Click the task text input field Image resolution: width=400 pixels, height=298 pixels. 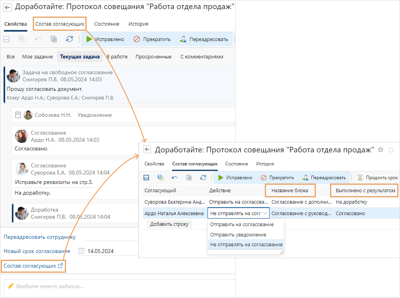pos(119,286)
